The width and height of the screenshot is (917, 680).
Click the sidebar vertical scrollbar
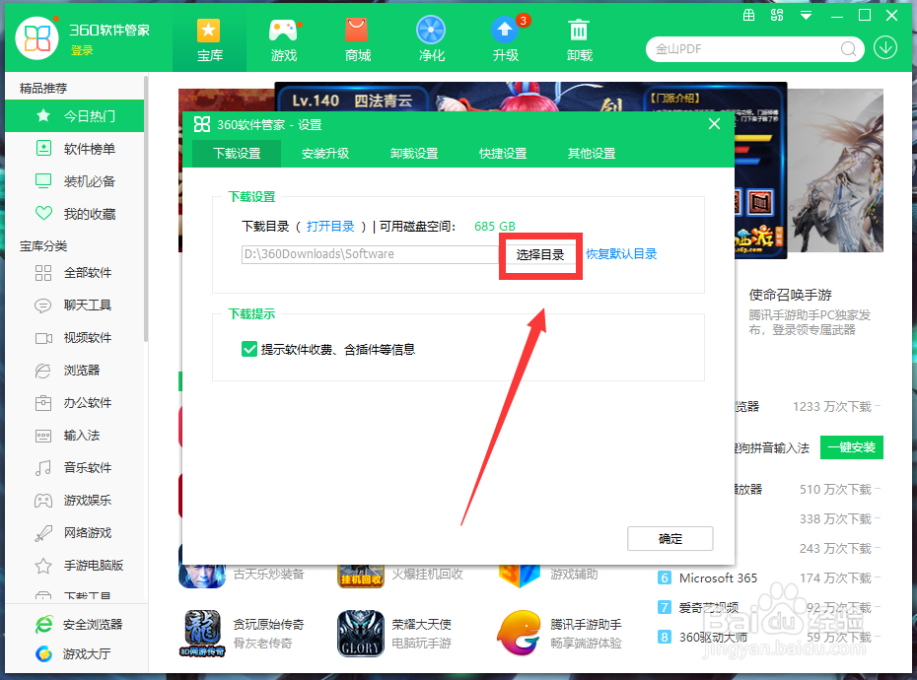click(146, 209)
